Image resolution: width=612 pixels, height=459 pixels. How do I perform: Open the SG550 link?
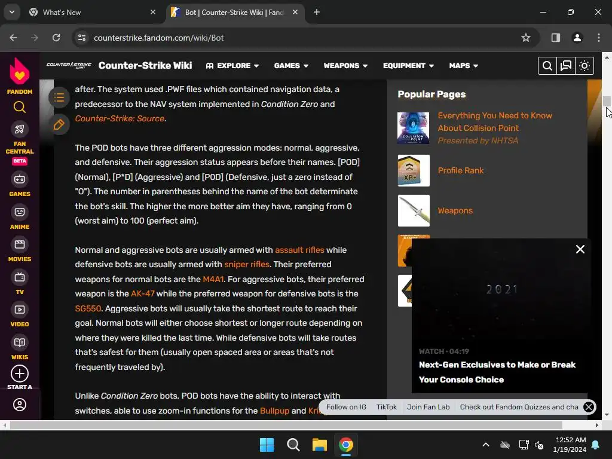[x=88, y=308]
